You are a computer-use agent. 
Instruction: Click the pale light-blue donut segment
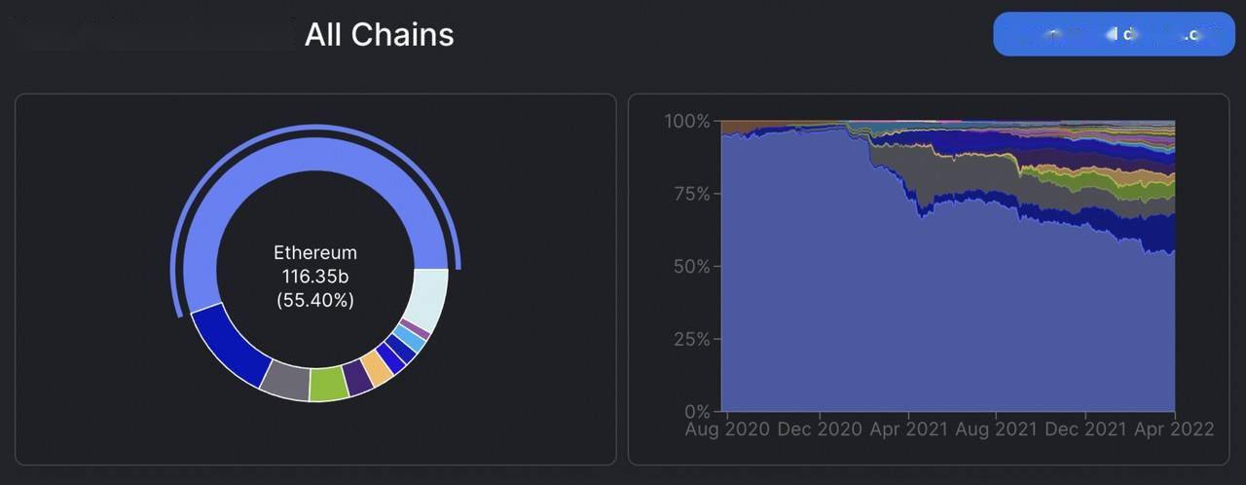click(x=426, y=298)
